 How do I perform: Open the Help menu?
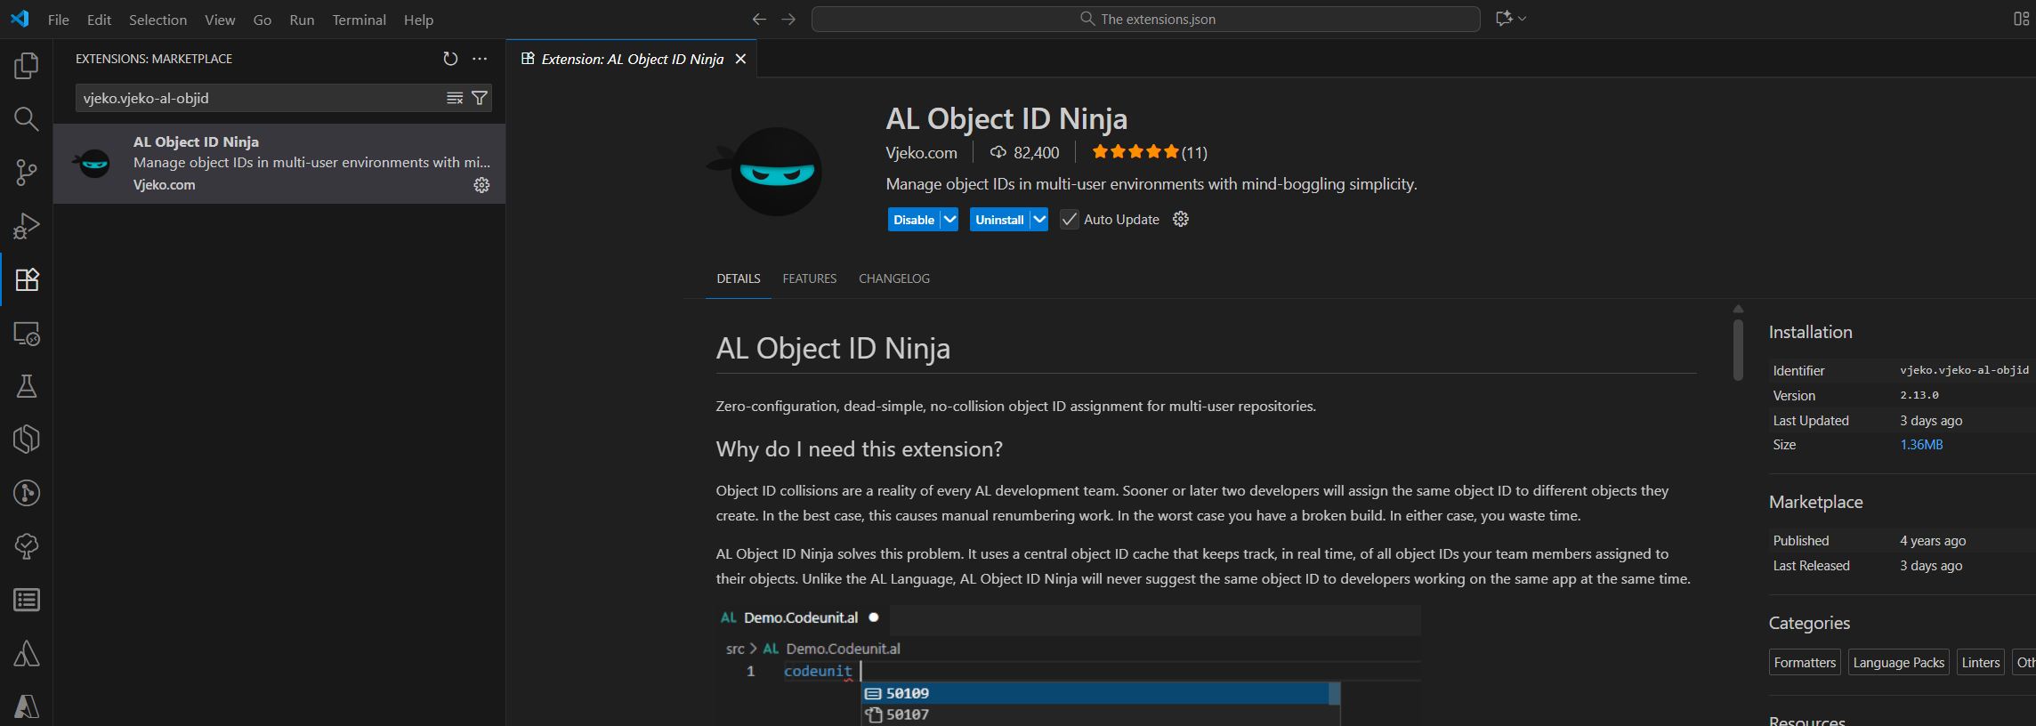pyautogui.click(x=418, y=20)
